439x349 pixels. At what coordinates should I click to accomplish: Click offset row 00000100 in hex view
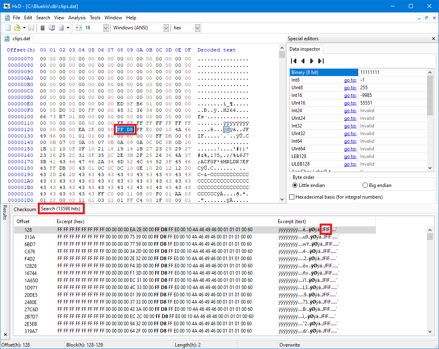click(x=21, y=117)
